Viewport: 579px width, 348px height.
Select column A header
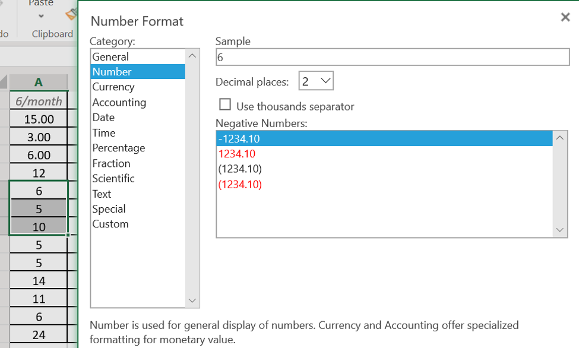pyautogui.click(x=39, y=82)
